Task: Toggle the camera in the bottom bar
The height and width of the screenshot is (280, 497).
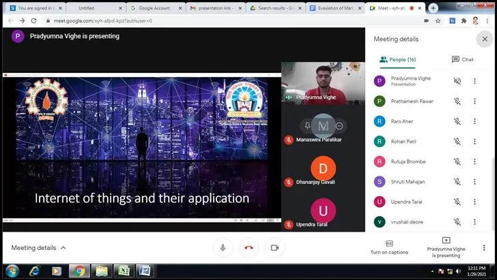Action: coord(274,248)
